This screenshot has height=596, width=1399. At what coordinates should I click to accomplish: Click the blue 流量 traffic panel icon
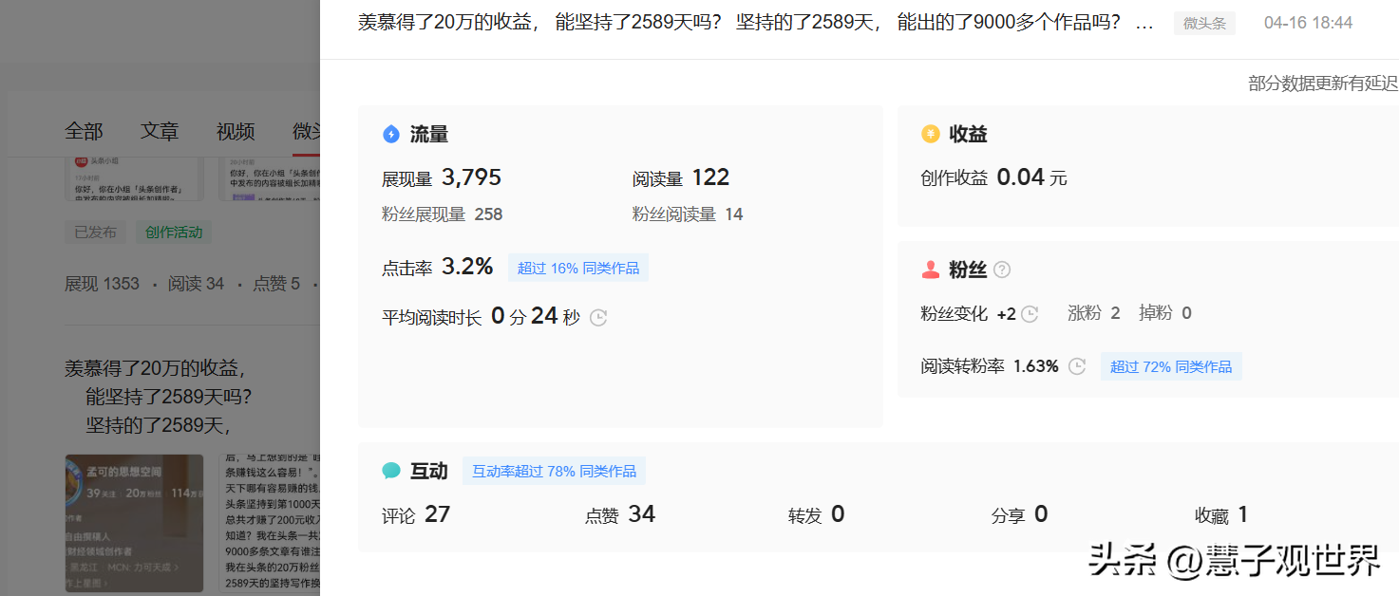click(x=391, y=134)
